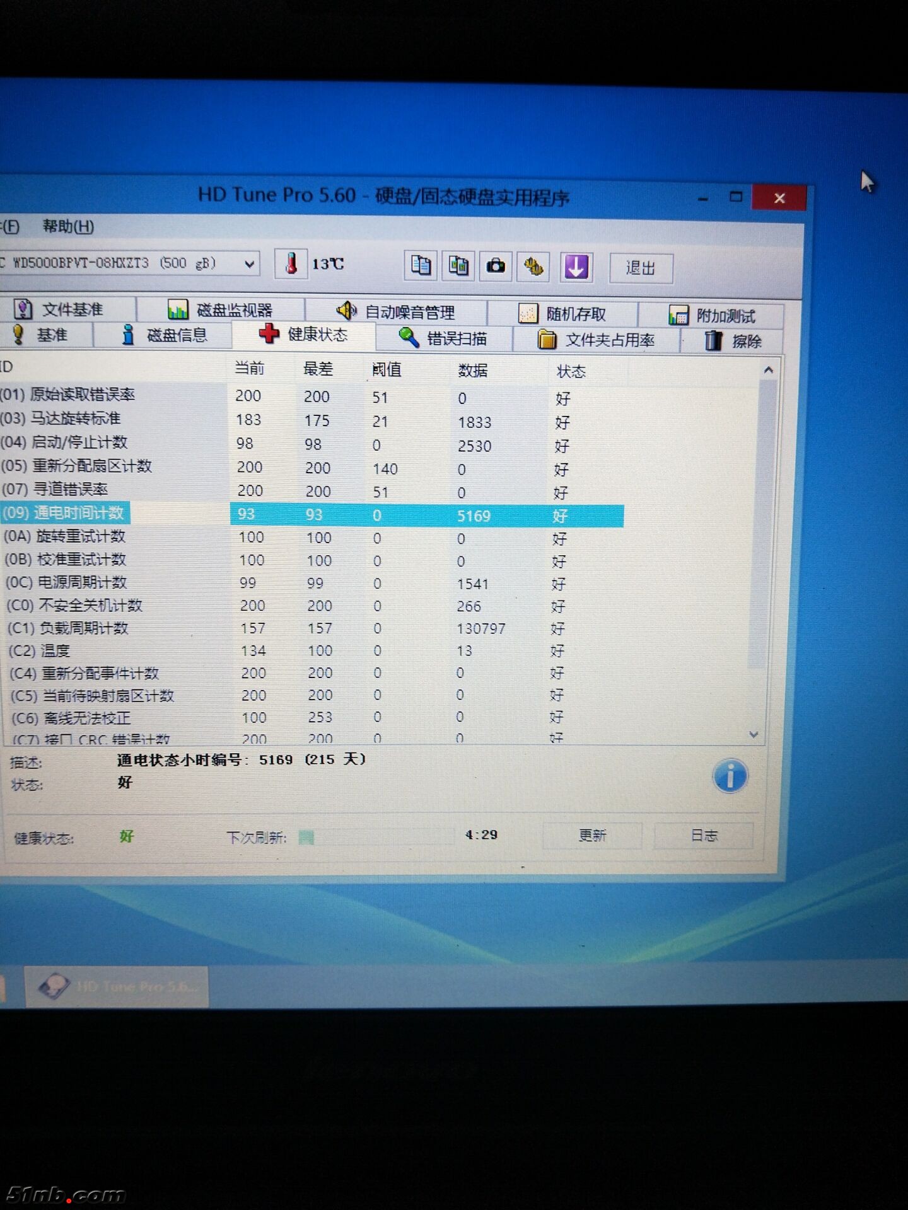
Task: Select the (C2) 温度 attribute row
Action: point(55,650)
